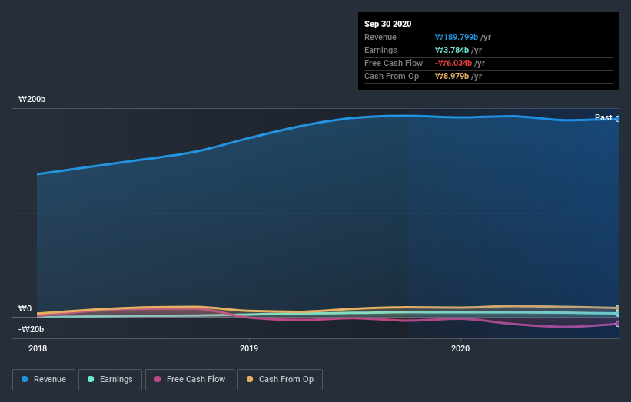Click the ₩8.979b cash from op value
631x402 pixels.
(x=452, y=76)
